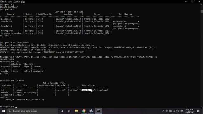Click the scrollbar down arrow
Viewport: 203px width, 114px height.
click(x=202, y=107)
